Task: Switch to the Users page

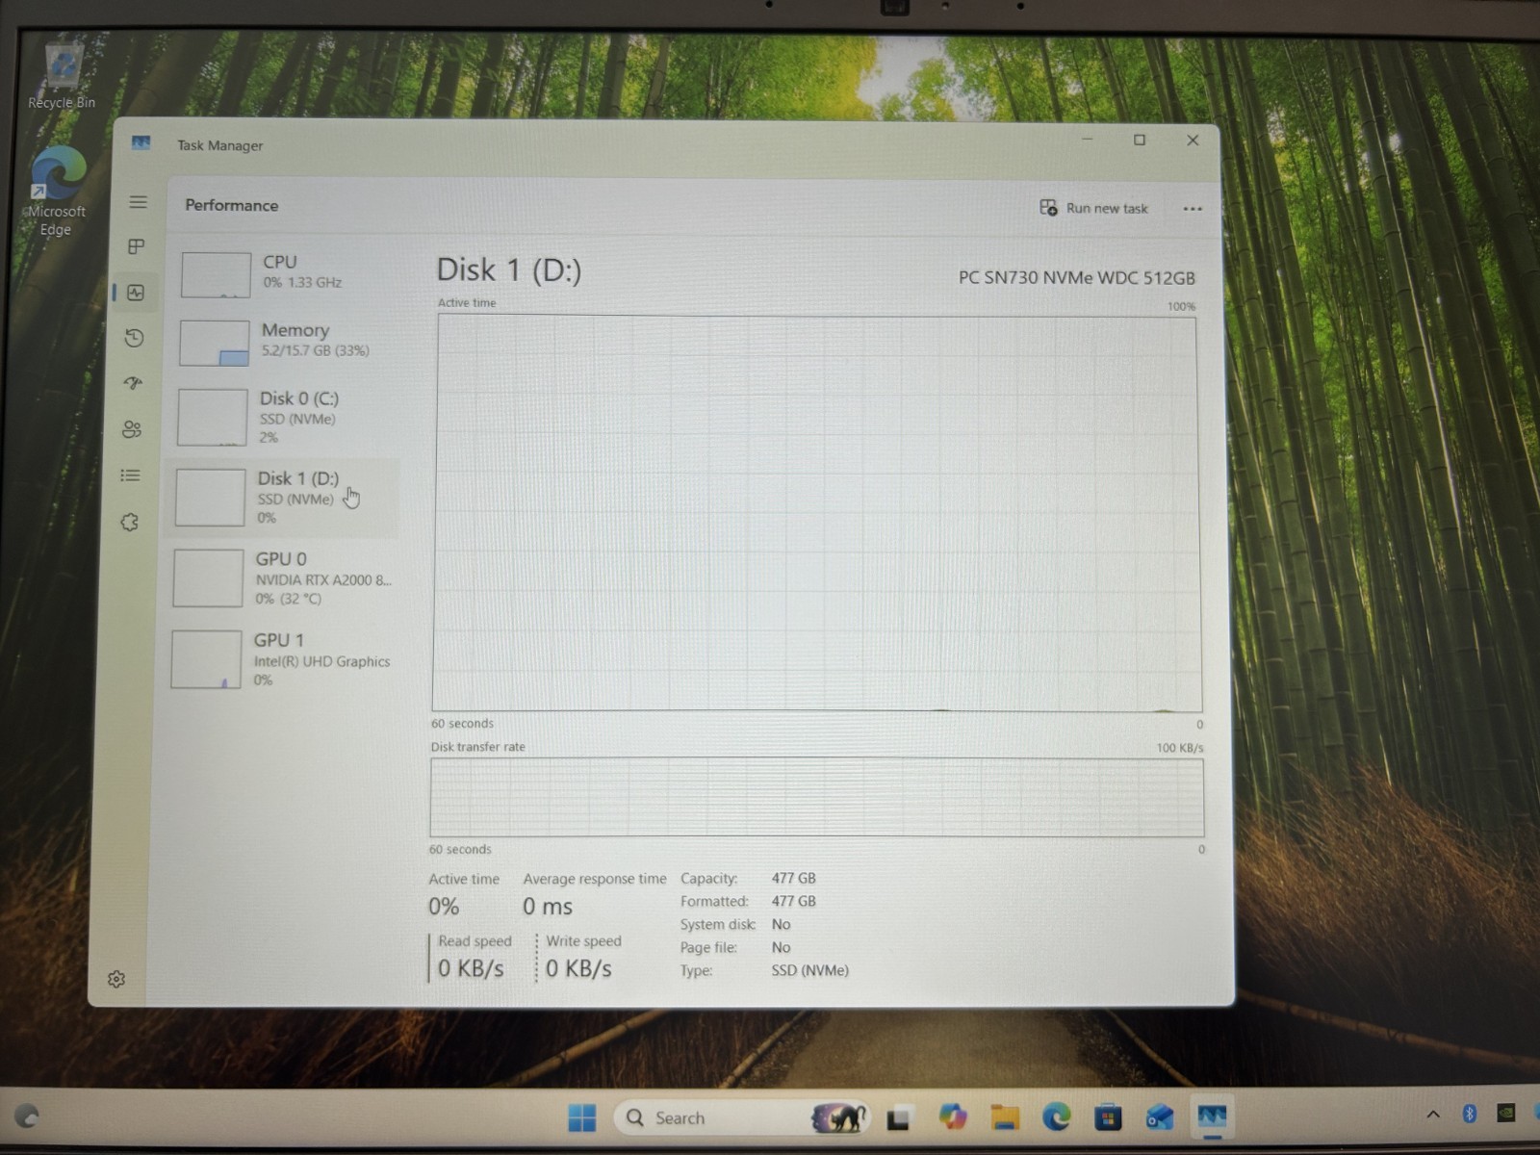Action: (132, 429)
